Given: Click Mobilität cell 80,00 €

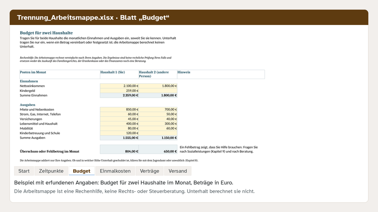Looking at the screenshot, I should [120, 128].
